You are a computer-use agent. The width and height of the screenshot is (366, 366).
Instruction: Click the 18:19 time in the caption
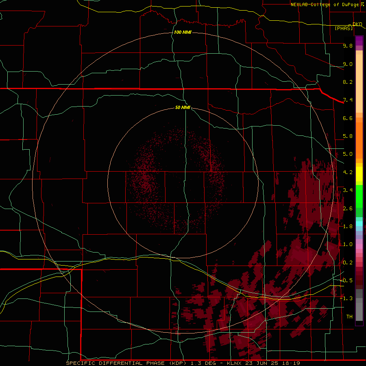[291, 363]
